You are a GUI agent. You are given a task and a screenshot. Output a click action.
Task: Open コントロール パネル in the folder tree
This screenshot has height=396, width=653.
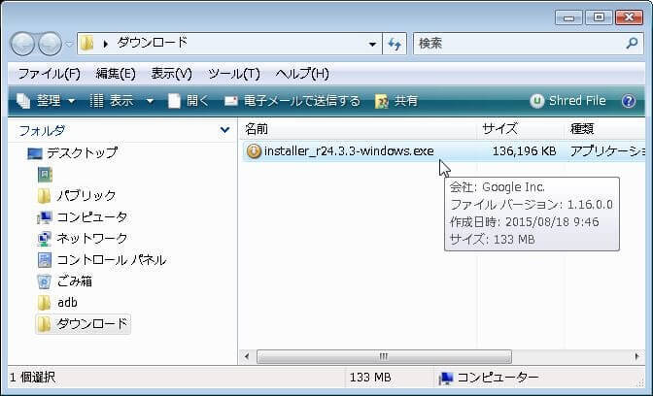tap(111, 260)
